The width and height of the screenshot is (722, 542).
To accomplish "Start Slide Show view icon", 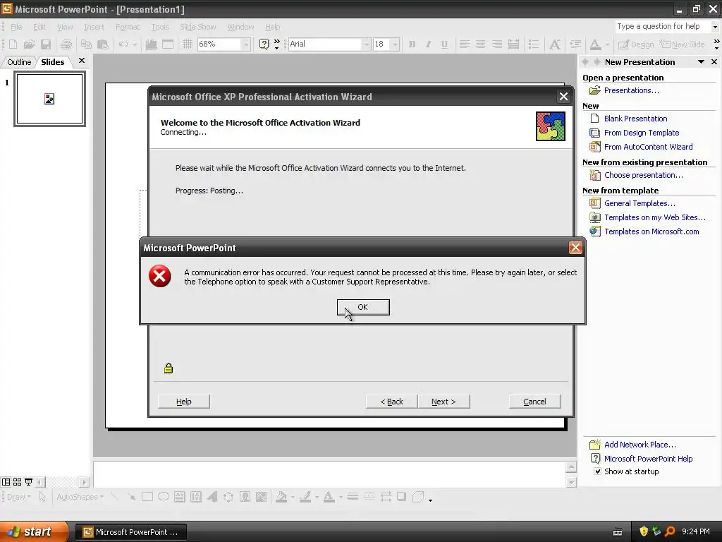I will pos(28,482).
